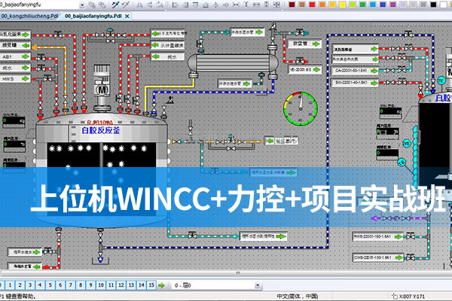Viewport: 452px width, 301px height.
Task: Click the copy properties eyedropper icon
Action: coord(116,5)
